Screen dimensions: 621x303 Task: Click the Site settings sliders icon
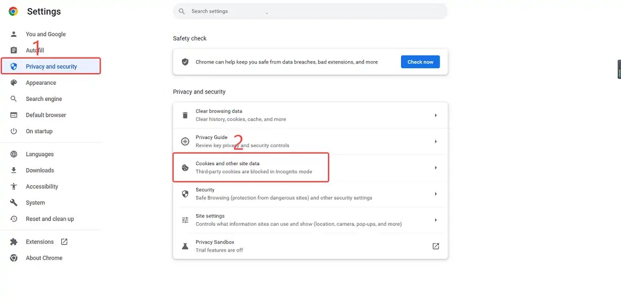coord(185,220)
